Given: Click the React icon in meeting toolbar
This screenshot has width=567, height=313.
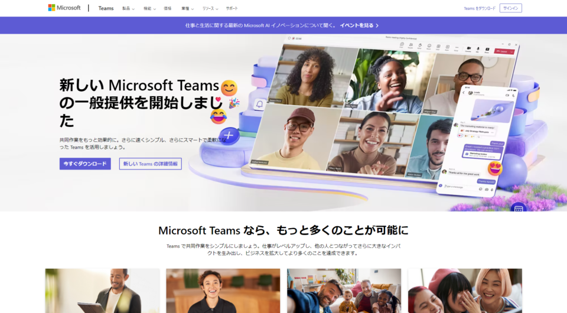Looking at the screenshot, I should click(x=429, y=47).
